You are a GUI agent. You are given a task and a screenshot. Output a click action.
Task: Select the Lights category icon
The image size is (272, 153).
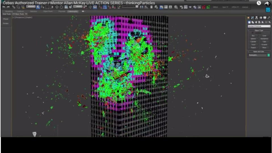pos(256,22)
